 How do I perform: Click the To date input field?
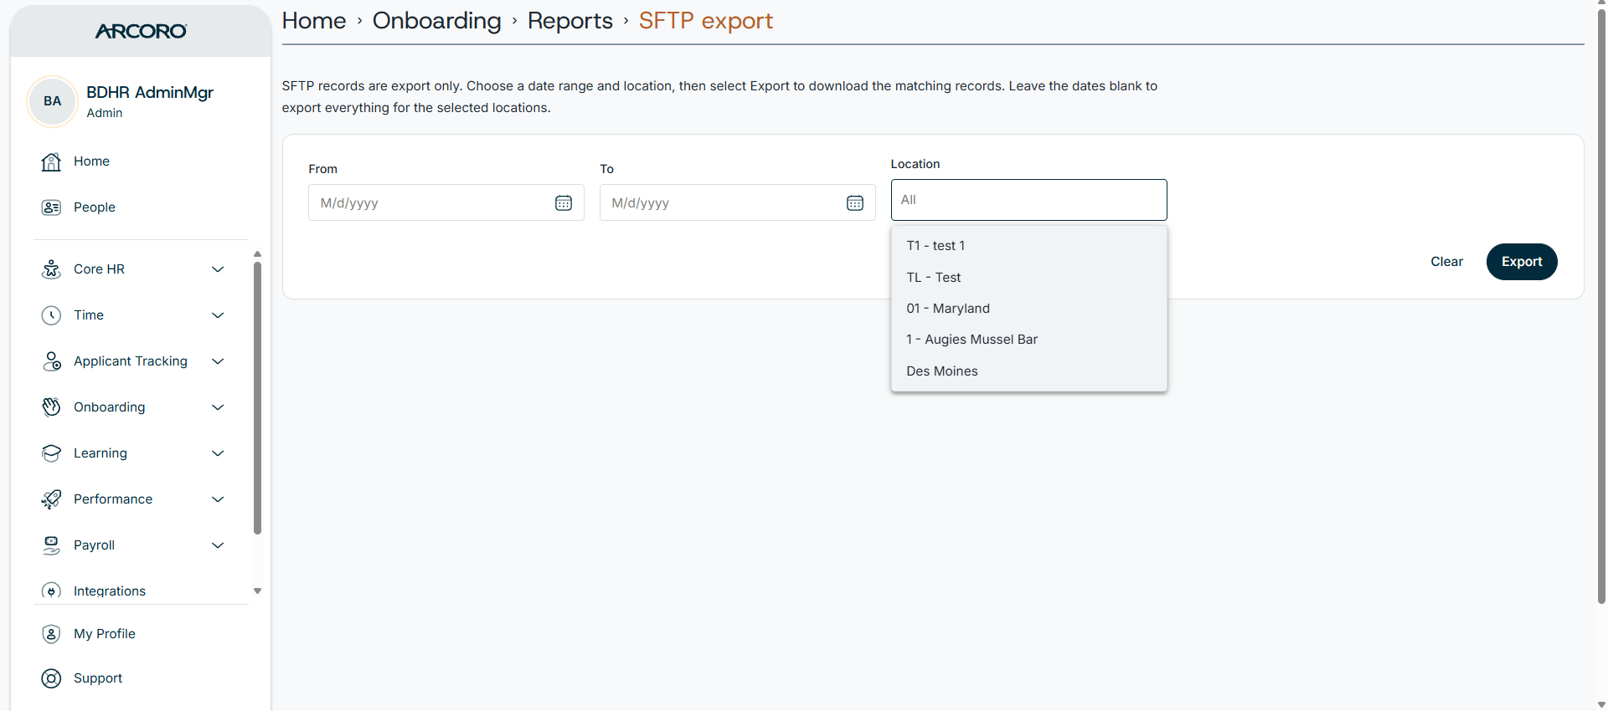[737, 203]
